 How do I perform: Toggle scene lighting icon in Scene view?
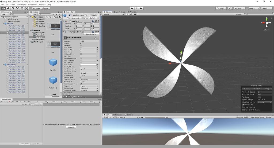click(x=127, y=14)
